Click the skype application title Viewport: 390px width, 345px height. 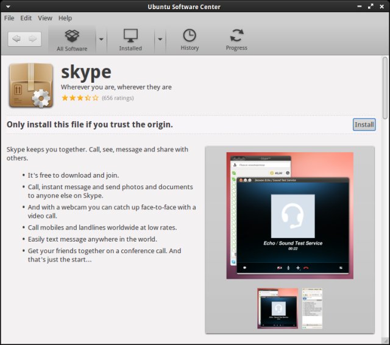(86, 72)
